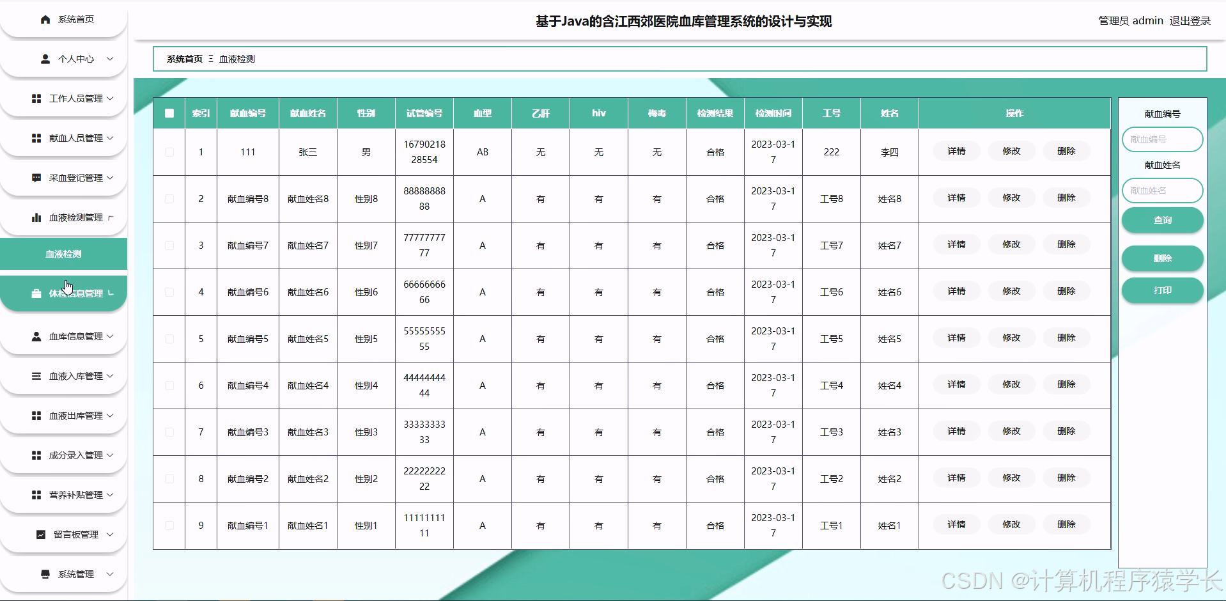Click the 留言板管理 message icon
The image size is (1226, 601).
(x=40, y=534)
